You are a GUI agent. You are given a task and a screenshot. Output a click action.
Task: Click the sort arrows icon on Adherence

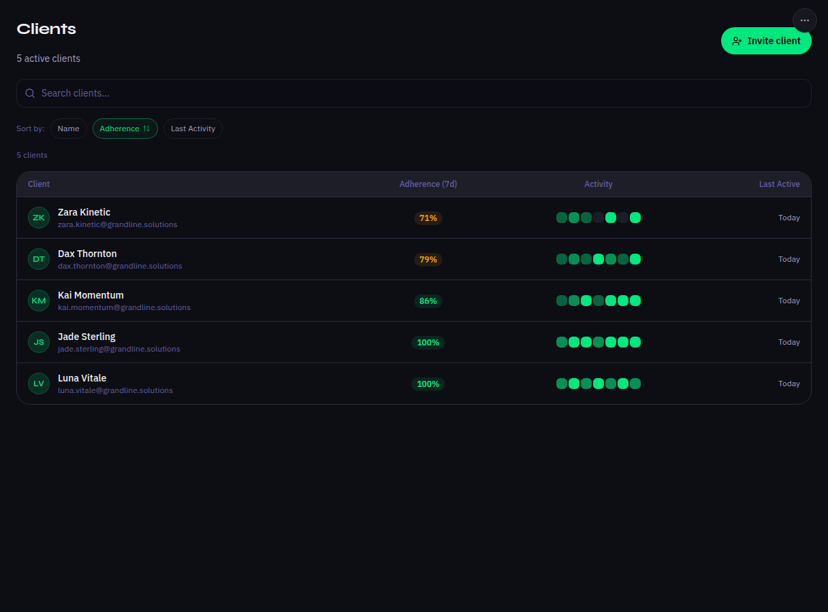pos(146,129)
